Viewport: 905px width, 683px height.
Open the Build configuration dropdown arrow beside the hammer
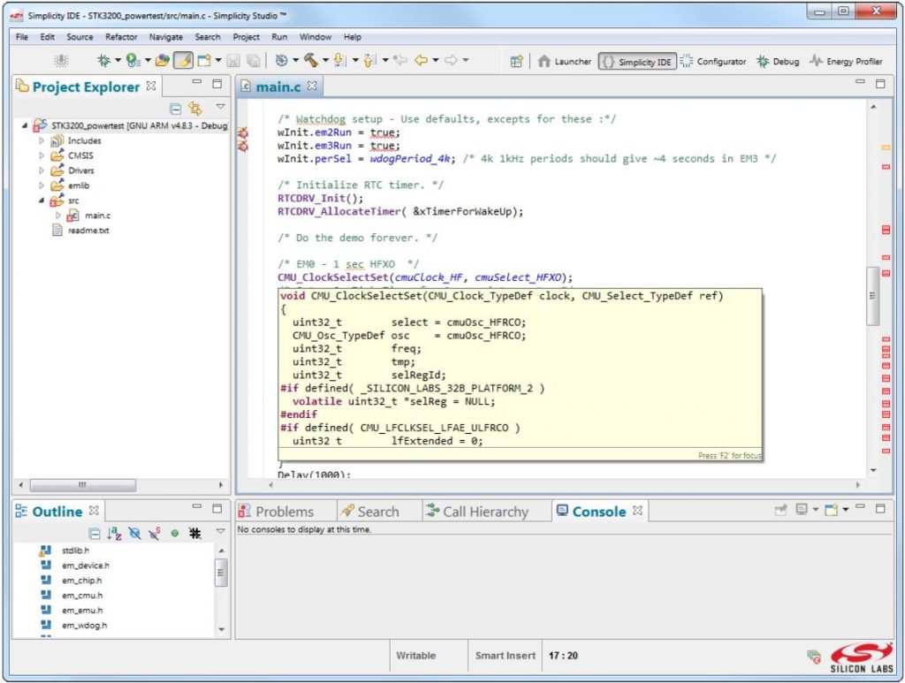325,60
